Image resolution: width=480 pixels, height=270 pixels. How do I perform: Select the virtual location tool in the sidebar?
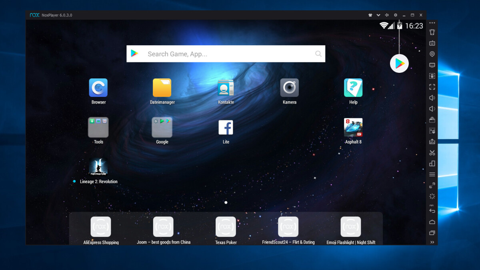coord(432,54)
